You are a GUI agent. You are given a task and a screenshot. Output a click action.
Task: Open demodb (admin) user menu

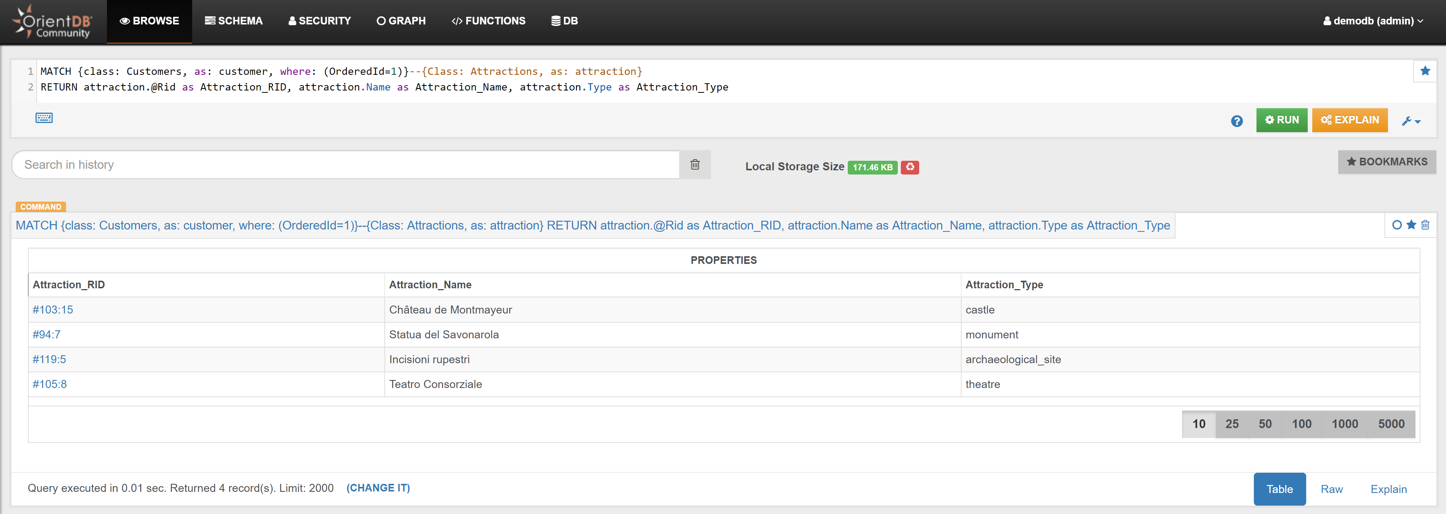(x=1373, y=21)
